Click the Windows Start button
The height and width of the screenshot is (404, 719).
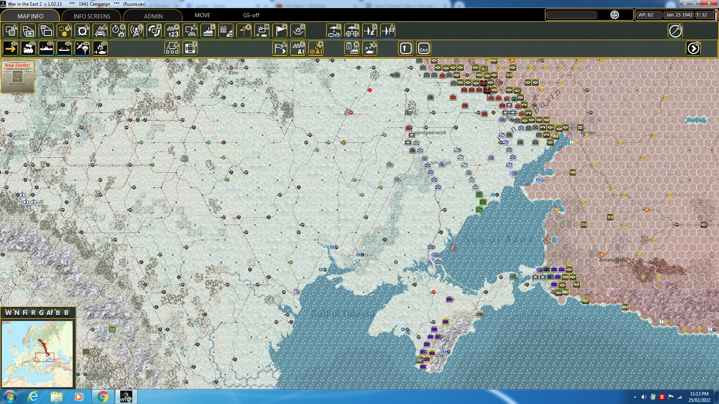click(10, 397)
